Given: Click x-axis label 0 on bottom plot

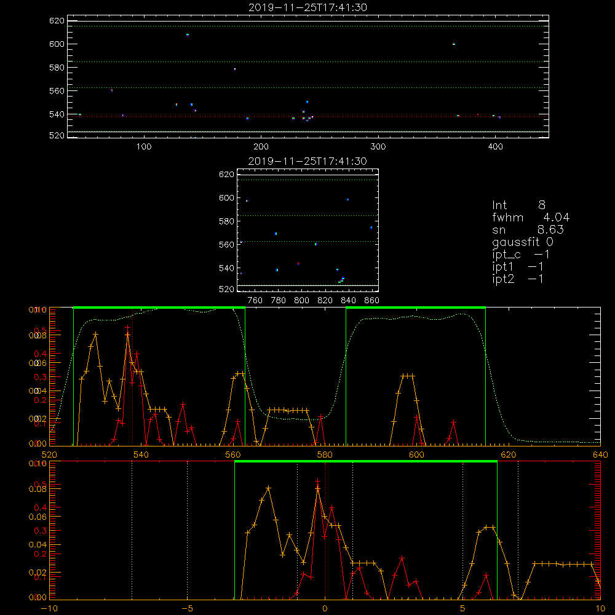Looking at the screenshot, I should pyautogui.click(x=325, y=609).
